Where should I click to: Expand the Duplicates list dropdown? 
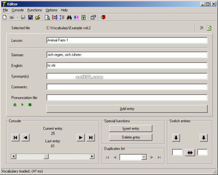[x=144, y=158]
